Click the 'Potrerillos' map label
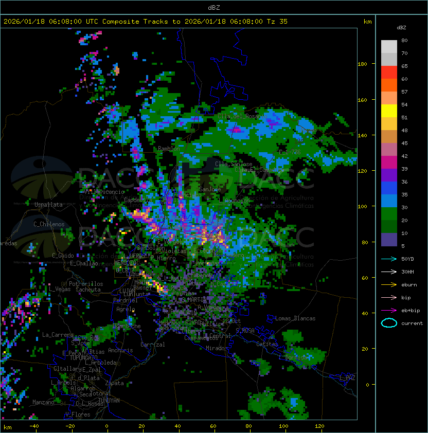This screenshot has height=433, width=428. (x=86, y=283)
